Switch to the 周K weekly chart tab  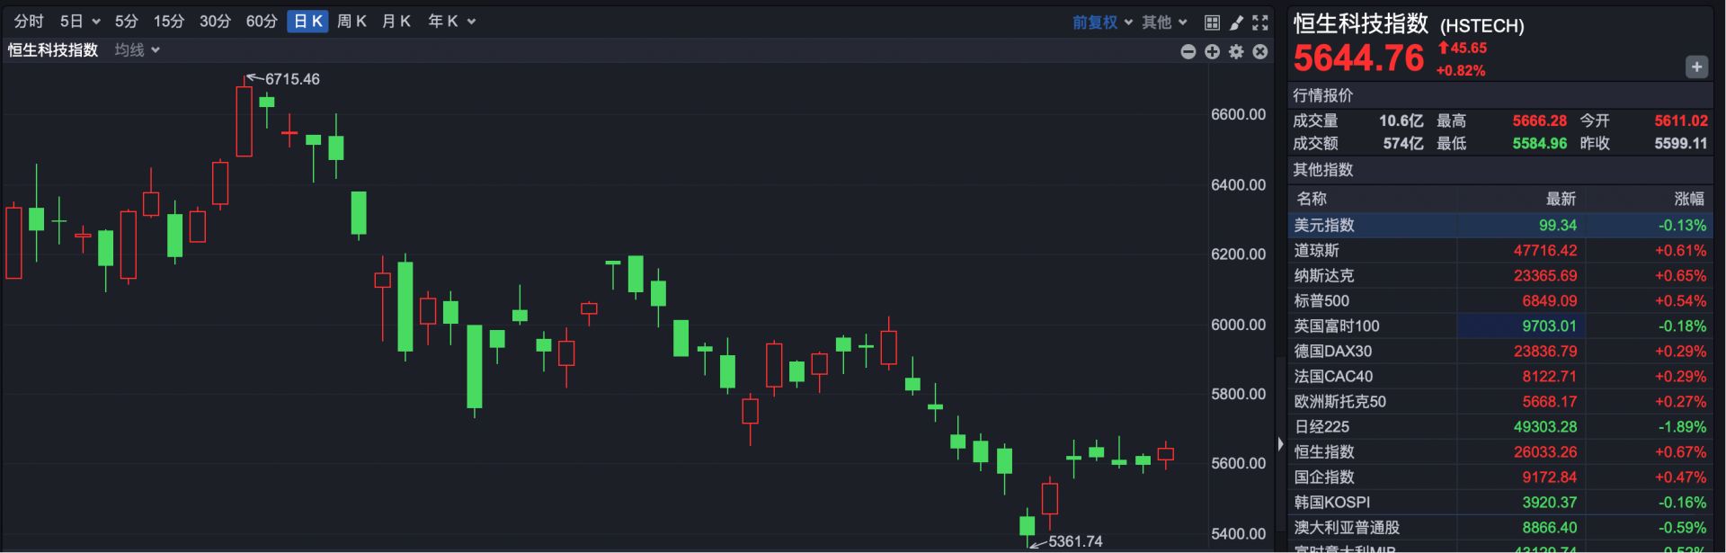point(351,22)
